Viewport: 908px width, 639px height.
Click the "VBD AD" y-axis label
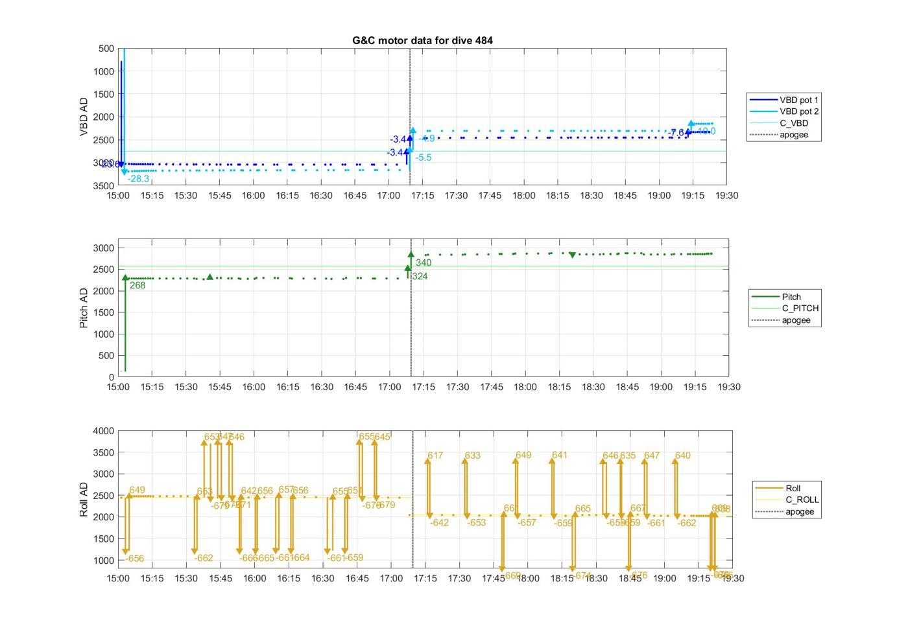click(84, 117)
